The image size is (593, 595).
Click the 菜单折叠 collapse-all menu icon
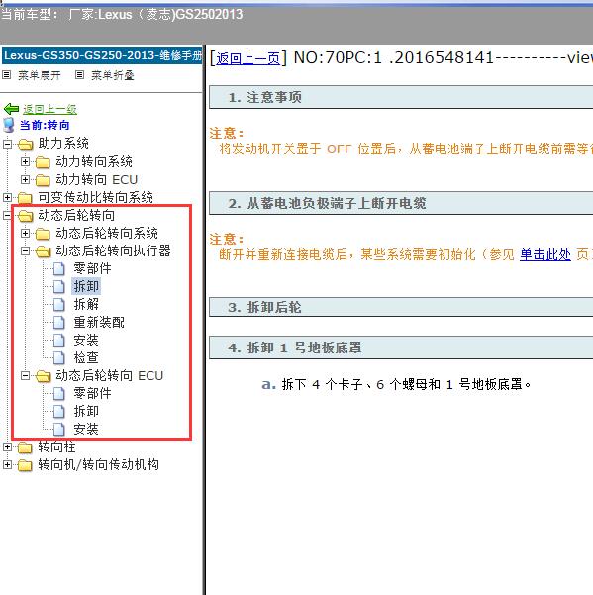[79, 75]
